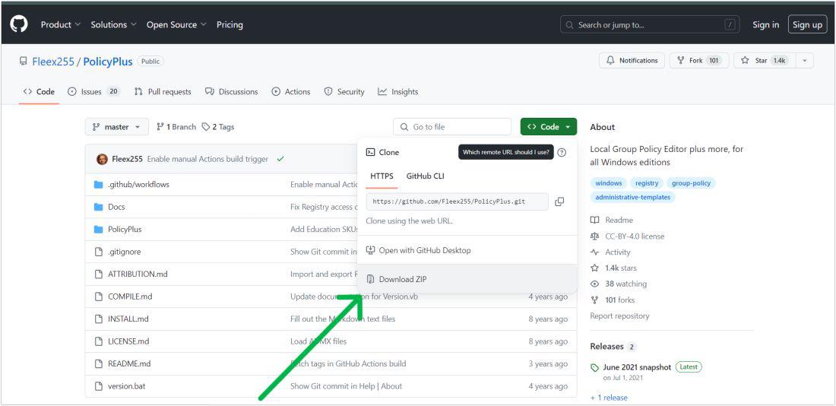Switch to the Issues tab
The image size is (836, 406).
[93, 92]
